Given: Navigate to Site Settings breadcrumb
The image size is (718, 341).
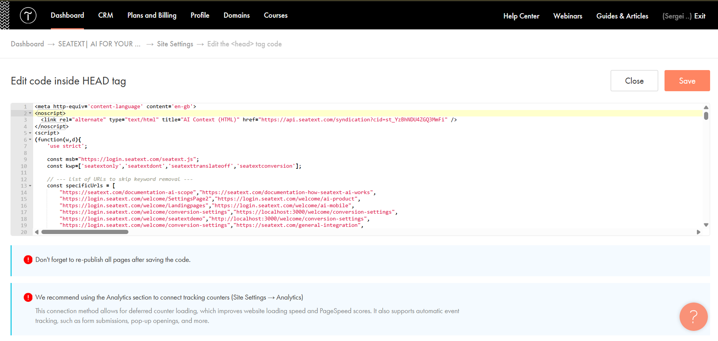Looking at the screenshot, I should (x=175, y=44).
